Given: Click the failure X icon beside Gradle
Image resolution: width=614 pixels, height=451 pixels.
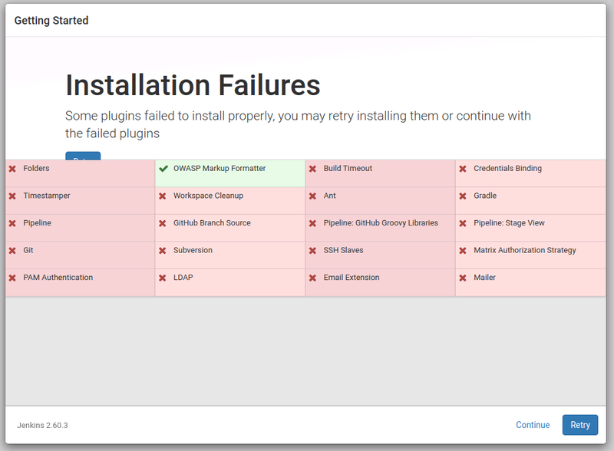Looking at the screenshot, I should point(463,196).
